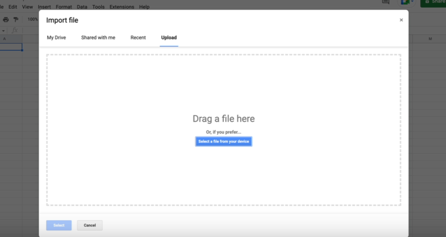Open the Data menu
Image resolution: width=446 pixels, height=237 pixels.
pyautogui.click(x=82, y=7)
